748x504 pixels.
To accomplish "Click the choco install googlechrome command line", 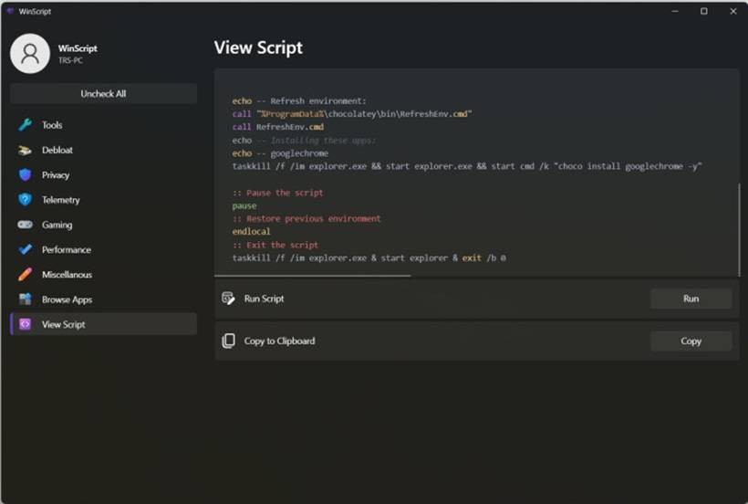I will click(x=467, y=166).
